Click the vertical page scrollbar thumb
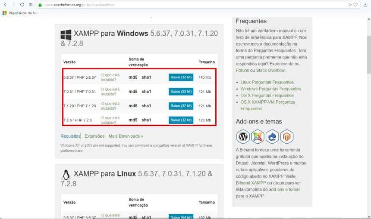The width and height of the screenshot is (371, 219). (x=369, y=55)
